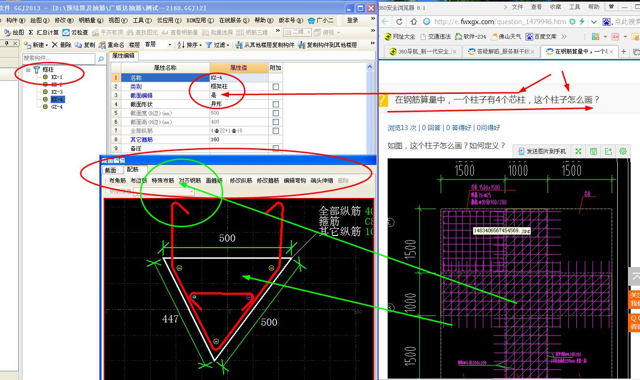This screenshot has height=380, width=640.
Task: Click the lightning speed-mode icon in address bar
Action: 581,22
